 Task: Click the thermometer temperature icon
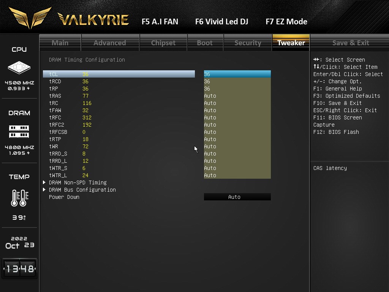[20, 198]
